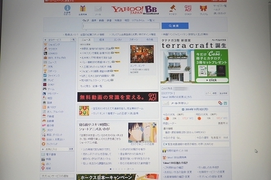This screenshot has width=271, height=180.
Task: Click the red-blue chain icon in mail row
Action: (220, 103)
